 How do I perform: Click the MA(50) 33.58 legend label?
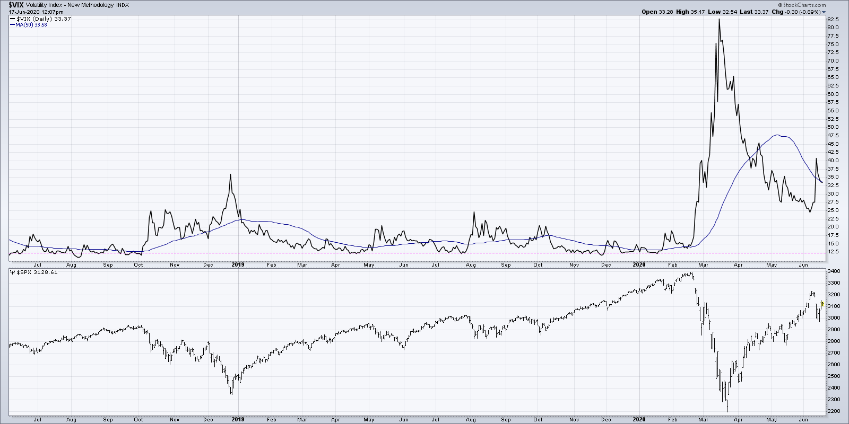tap(31, 25)
